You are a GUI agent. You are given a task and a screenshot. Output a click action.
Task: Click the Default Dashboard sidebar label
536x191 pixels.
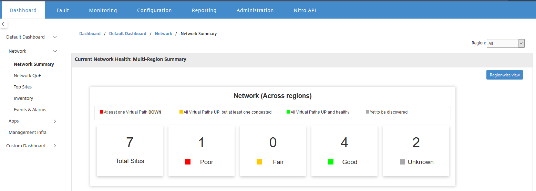(x=25, y=37)
